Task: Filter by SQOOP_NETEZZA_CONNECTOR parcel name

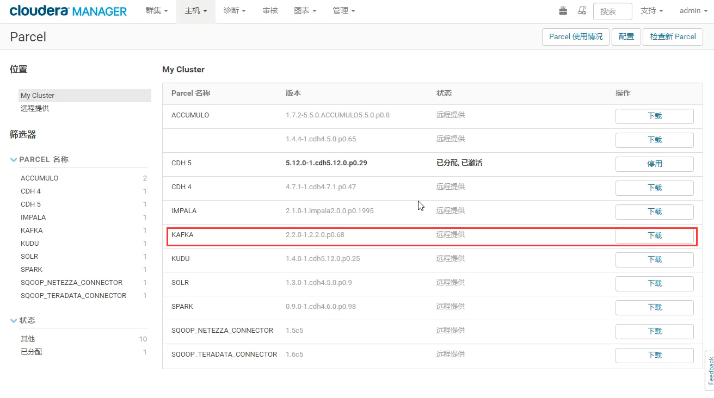Action: pos(71,283)
